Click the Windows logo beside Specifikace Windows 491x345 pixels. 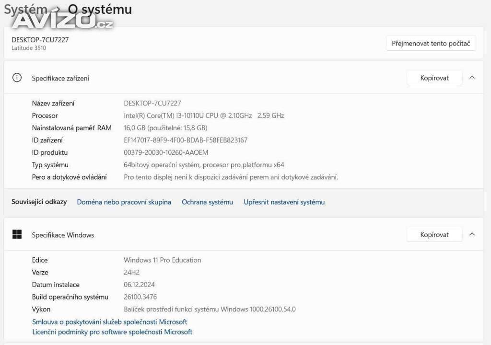[17, 234]
